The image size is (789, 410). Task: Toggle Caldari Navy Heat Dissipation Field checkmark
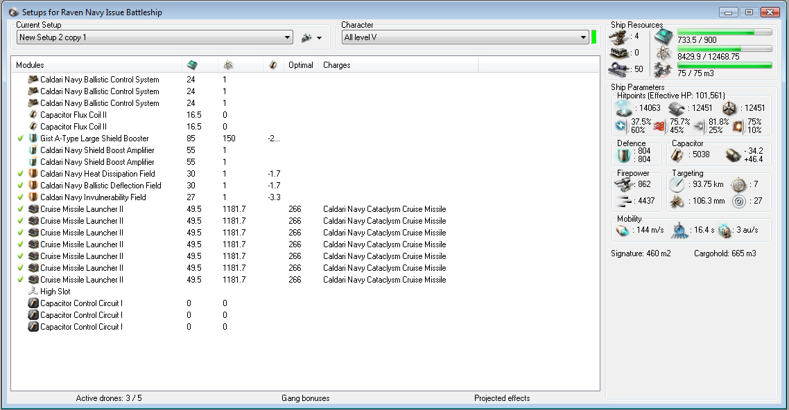[x=21, y=173]
